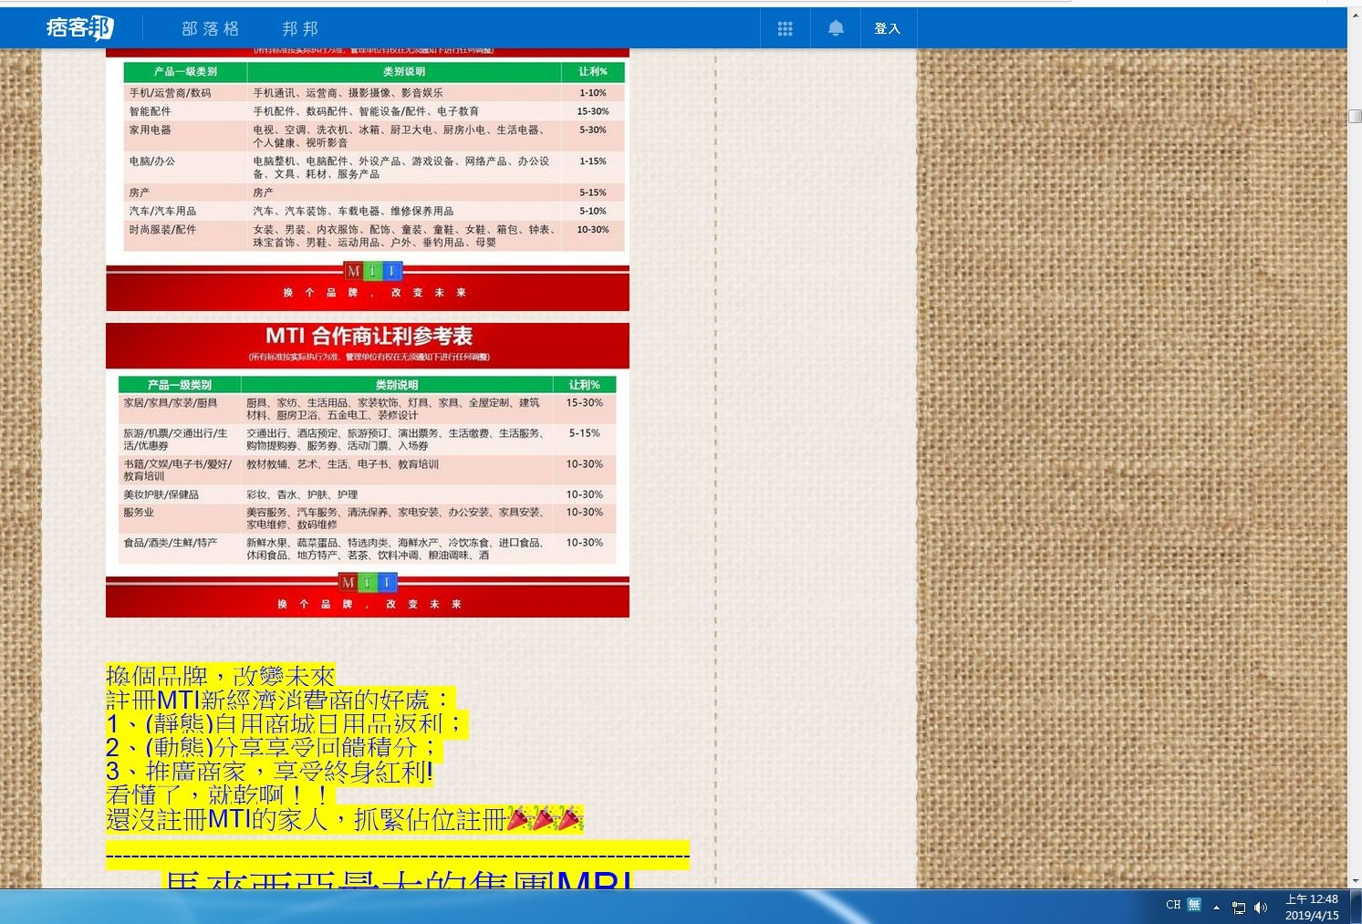Click the "5-10%" value for 汽车/汽车用品

click(x=593, y=211)
